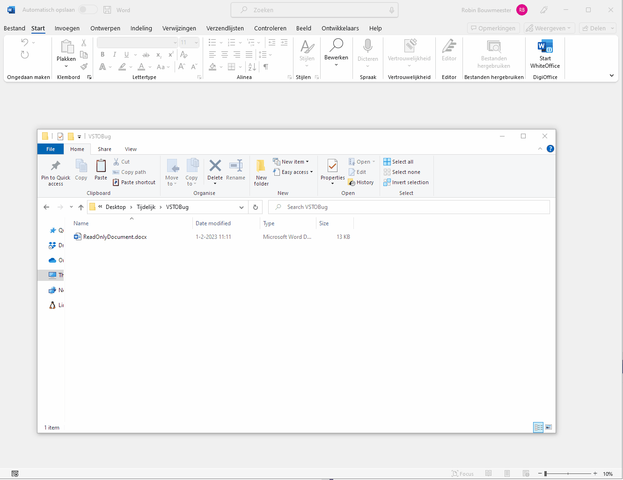The width and height of the screenshot is (623, 480).
Task: Show paragraph marks with the pilcrow icon
Action: coord(265,67)
